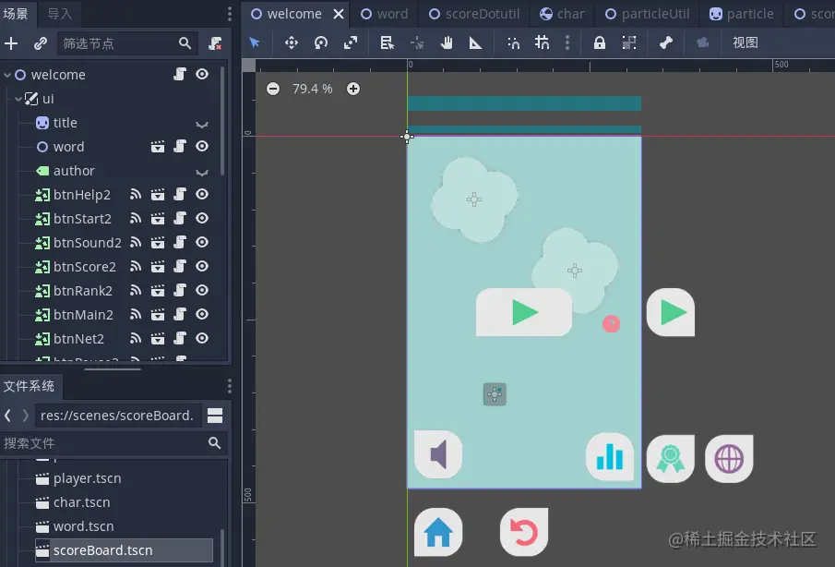This screenshot has width=835, height=567.
Task: Show the hidden title node
Action: [202, 124]
